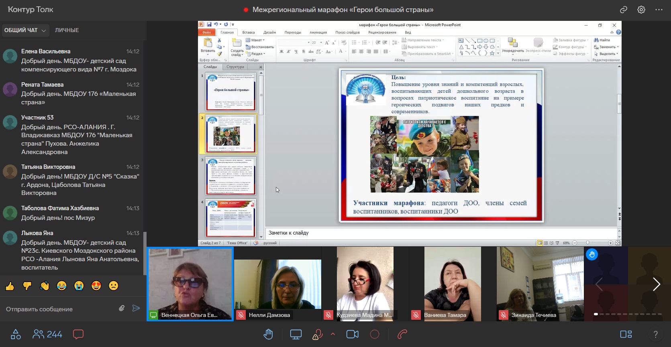Image resolution: width=671 pixels, height=347 pixels.
Task: Toggle the microphone in the bottom toolbar
Action: tap(318, 334)
